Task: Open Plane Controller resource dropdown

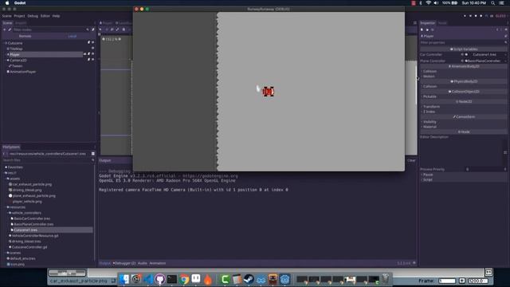Action: click(505, 61)
